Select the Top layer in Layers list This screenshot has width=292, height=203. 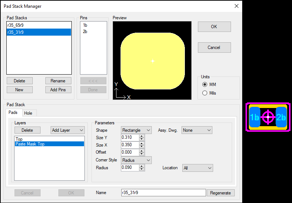tap(19, 139)
